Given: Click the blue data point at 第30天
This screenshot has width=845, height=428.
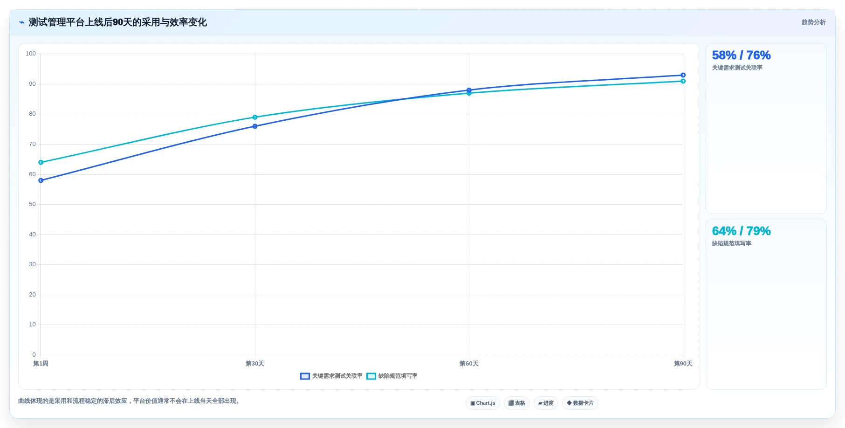Looking at the screenshot, I should click(x=255, y=126).
